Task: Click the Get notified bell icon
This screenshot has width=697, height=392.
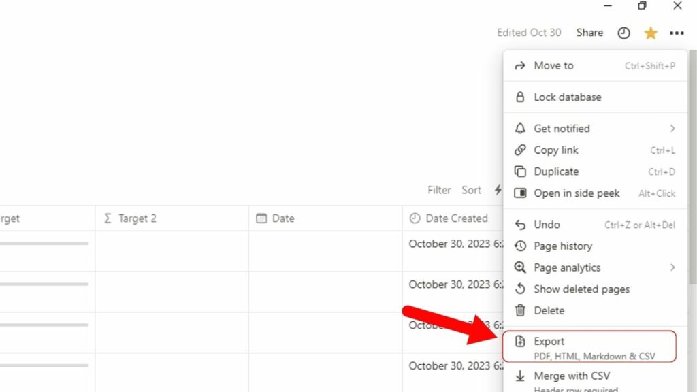Action: [519, 129]
